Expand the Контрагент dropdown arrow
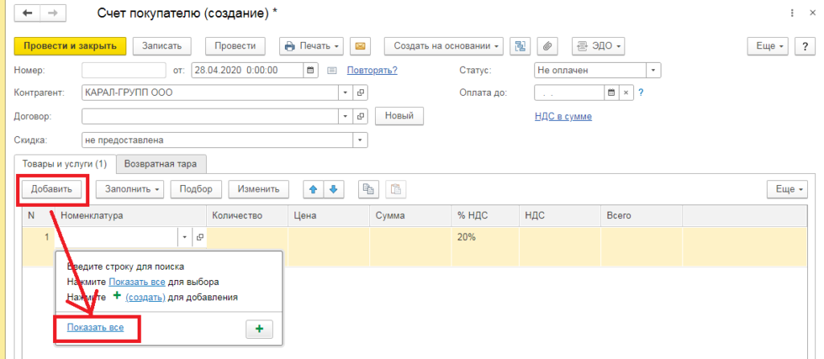The height and width of the screenshot is (359, 824). pyautogui.click(x=346, y=93)
